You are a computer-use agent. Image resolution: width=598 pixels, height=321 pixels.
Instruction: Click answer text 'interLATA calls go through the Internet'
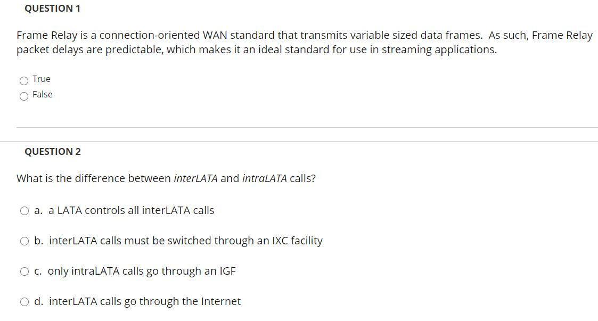pos(144,301)
